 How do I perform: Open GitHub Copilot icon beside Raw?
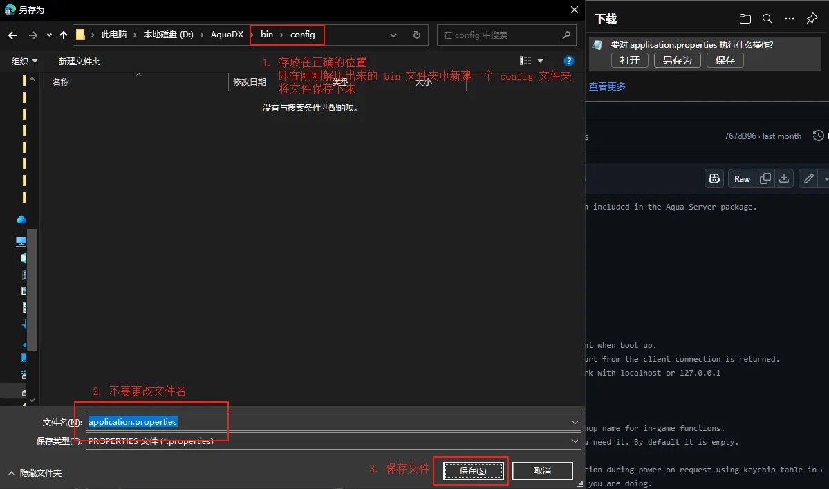[x=714, y=178]
